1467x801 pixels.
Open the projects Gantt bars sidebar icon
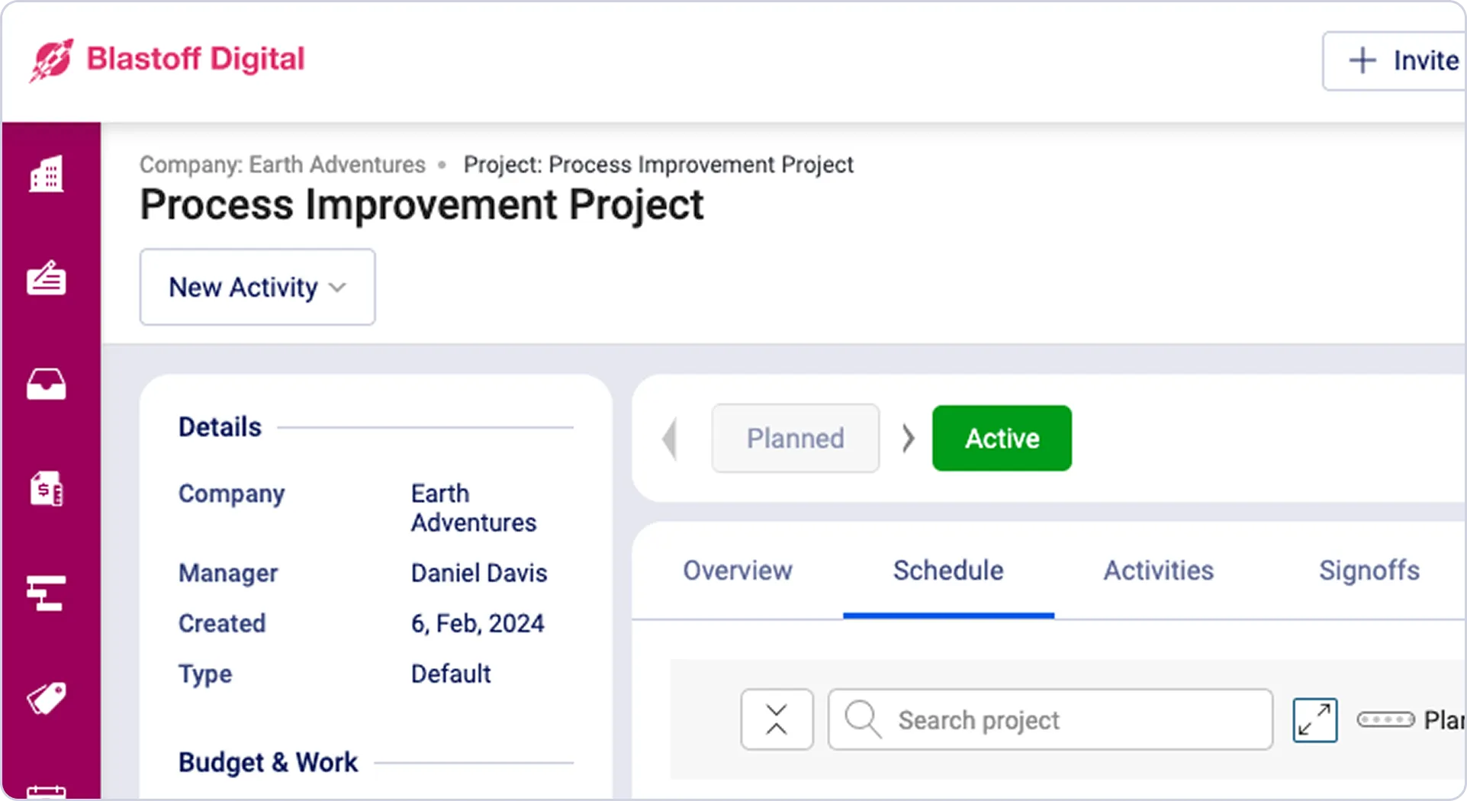(47, 594)
